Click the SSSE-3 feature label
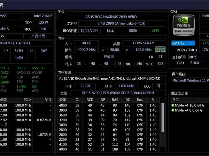Viewport: 209px width, 156px height. point(37,68)
